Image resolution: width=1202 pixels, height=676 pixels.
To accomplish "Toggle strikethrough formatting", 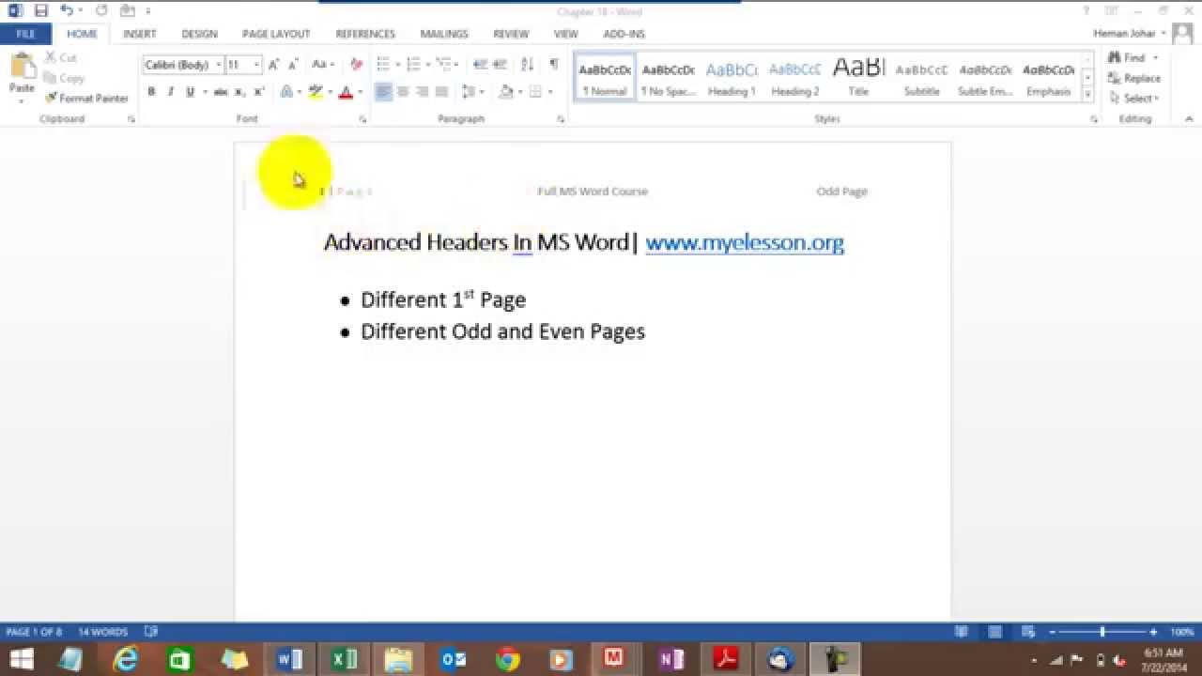I will [x=221, y=92].
